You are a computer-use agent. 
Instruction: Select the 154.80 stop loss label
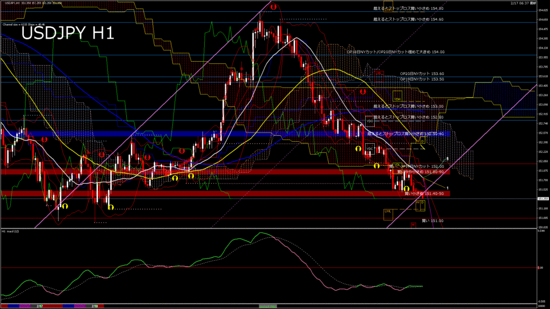[x=408, y=9]
